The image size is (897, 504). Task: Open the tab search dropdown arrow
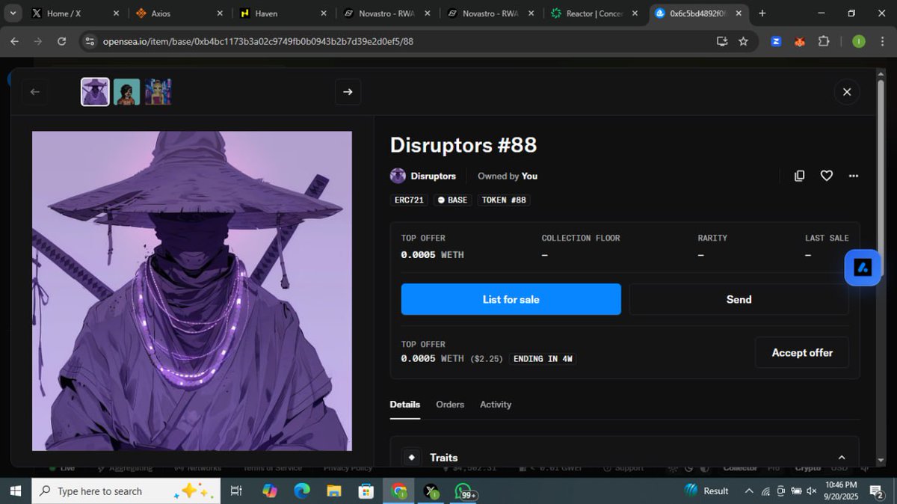tap(12, 13)
